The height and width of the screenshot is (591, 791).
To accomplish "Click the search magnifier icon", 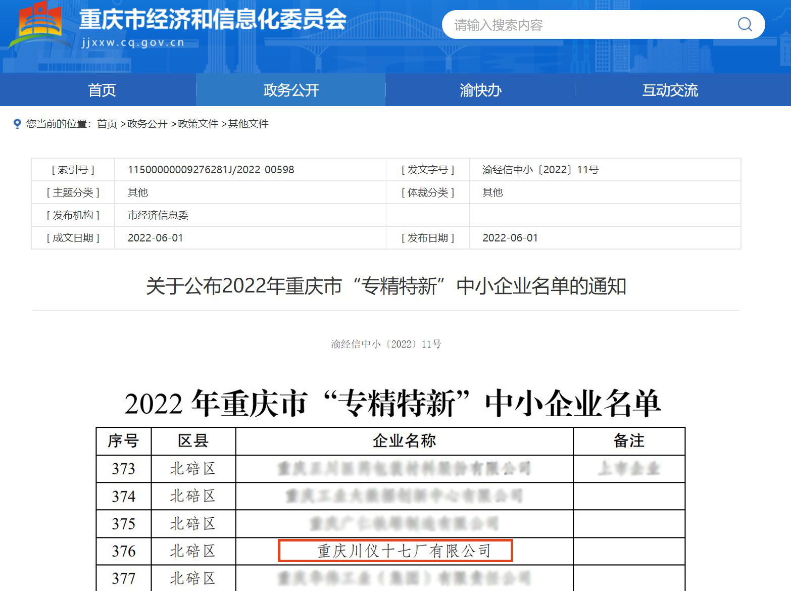I will tap(744, 24).
